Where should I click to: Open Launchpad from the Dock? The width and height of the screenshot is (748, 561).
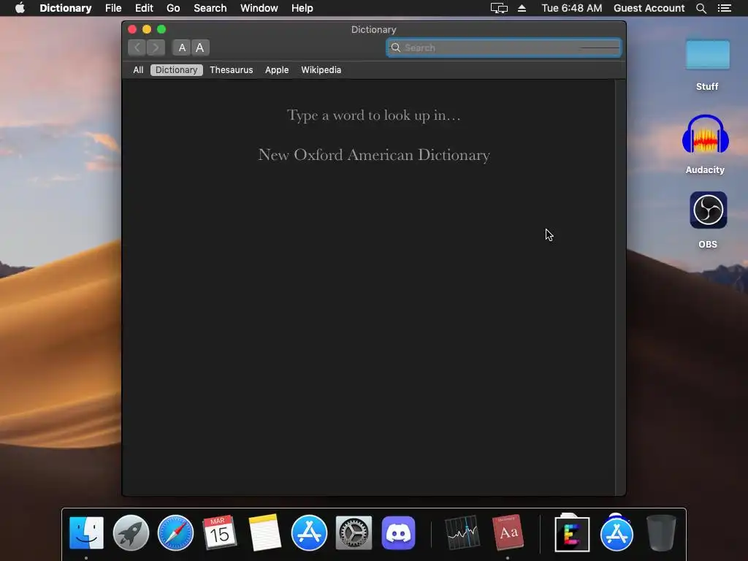[131, 533]
